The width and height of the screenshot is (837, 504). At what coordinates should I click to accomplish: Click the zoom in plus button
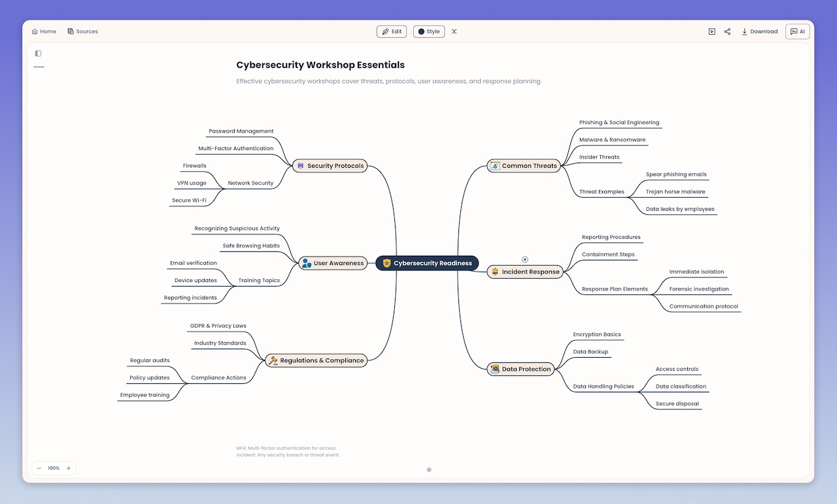click(69, 468)
